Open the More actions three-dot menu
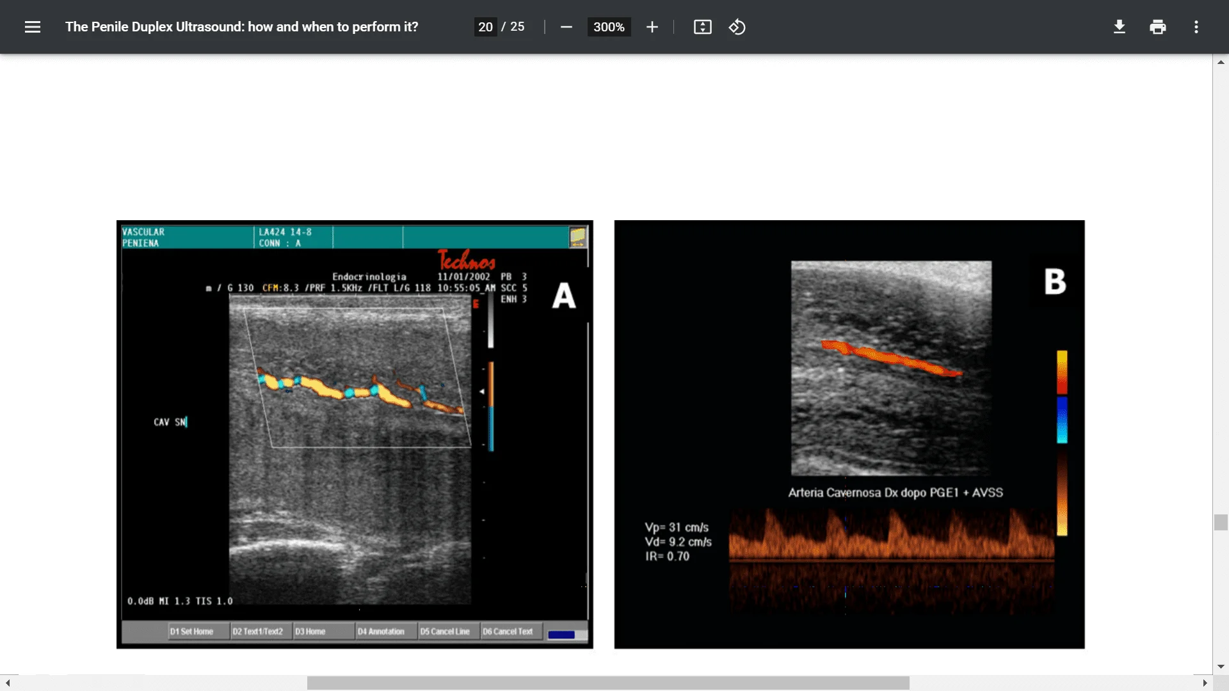1229x691 pixels. pyautogui.click(x=1196, y=27)
